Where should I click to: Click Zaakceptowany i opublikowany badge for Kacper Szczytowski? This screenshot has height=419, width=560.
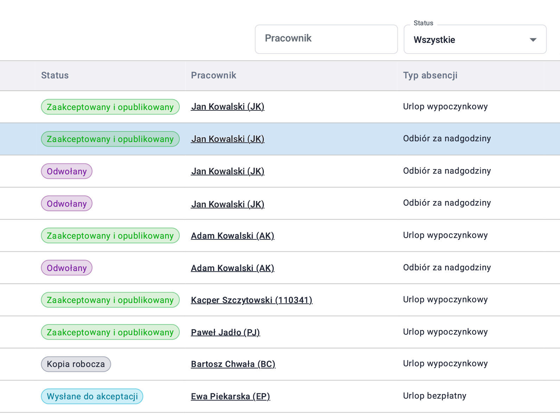(110, 300)
